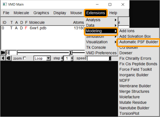Toggle the zoom checkbox
160x117 pixels.
coord(25,58)
